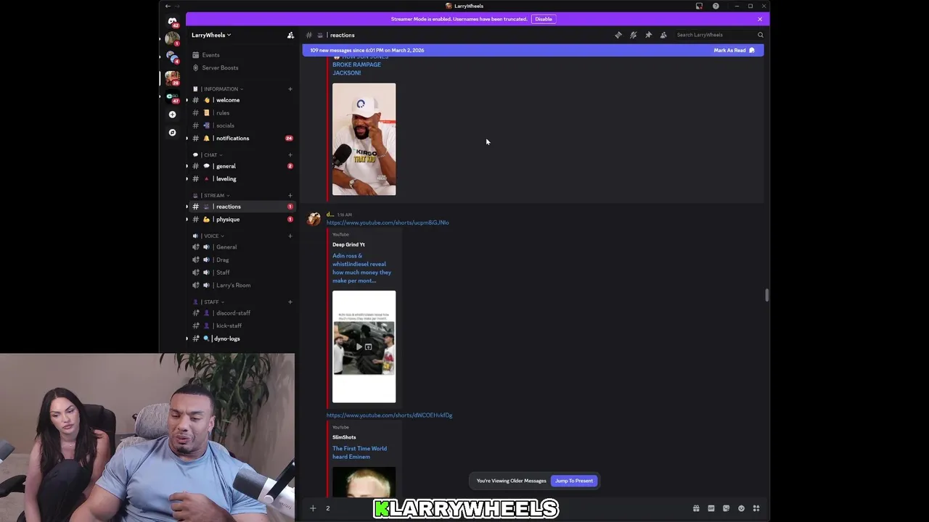
Task: Open the emoji picker icon
Action: (741, 508)
